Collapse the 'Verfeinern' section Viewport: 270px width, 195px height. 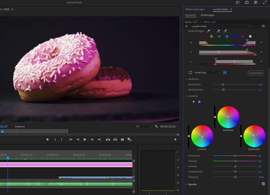click(x=186, y=79)
